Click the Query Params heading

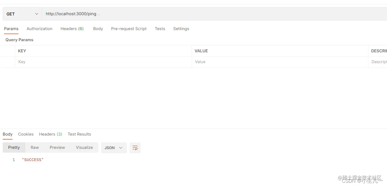(x=19, y=40)
